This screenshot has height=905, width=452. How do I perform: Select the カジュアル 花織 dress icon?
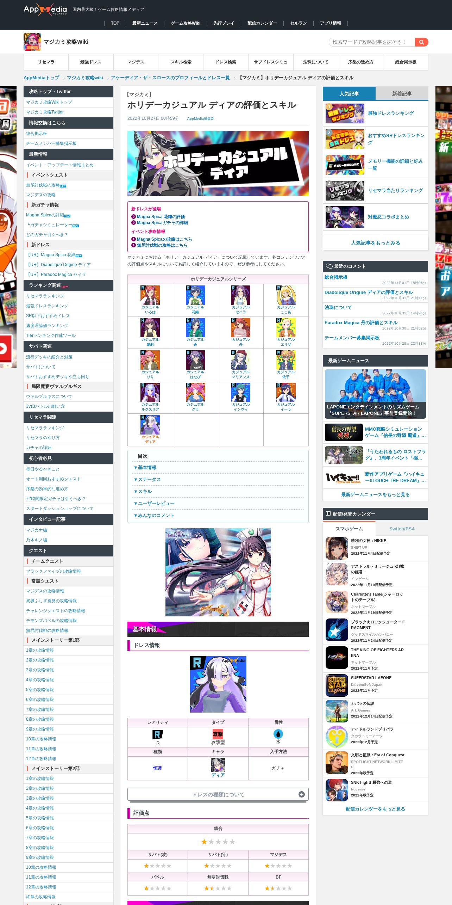(195, 295)
